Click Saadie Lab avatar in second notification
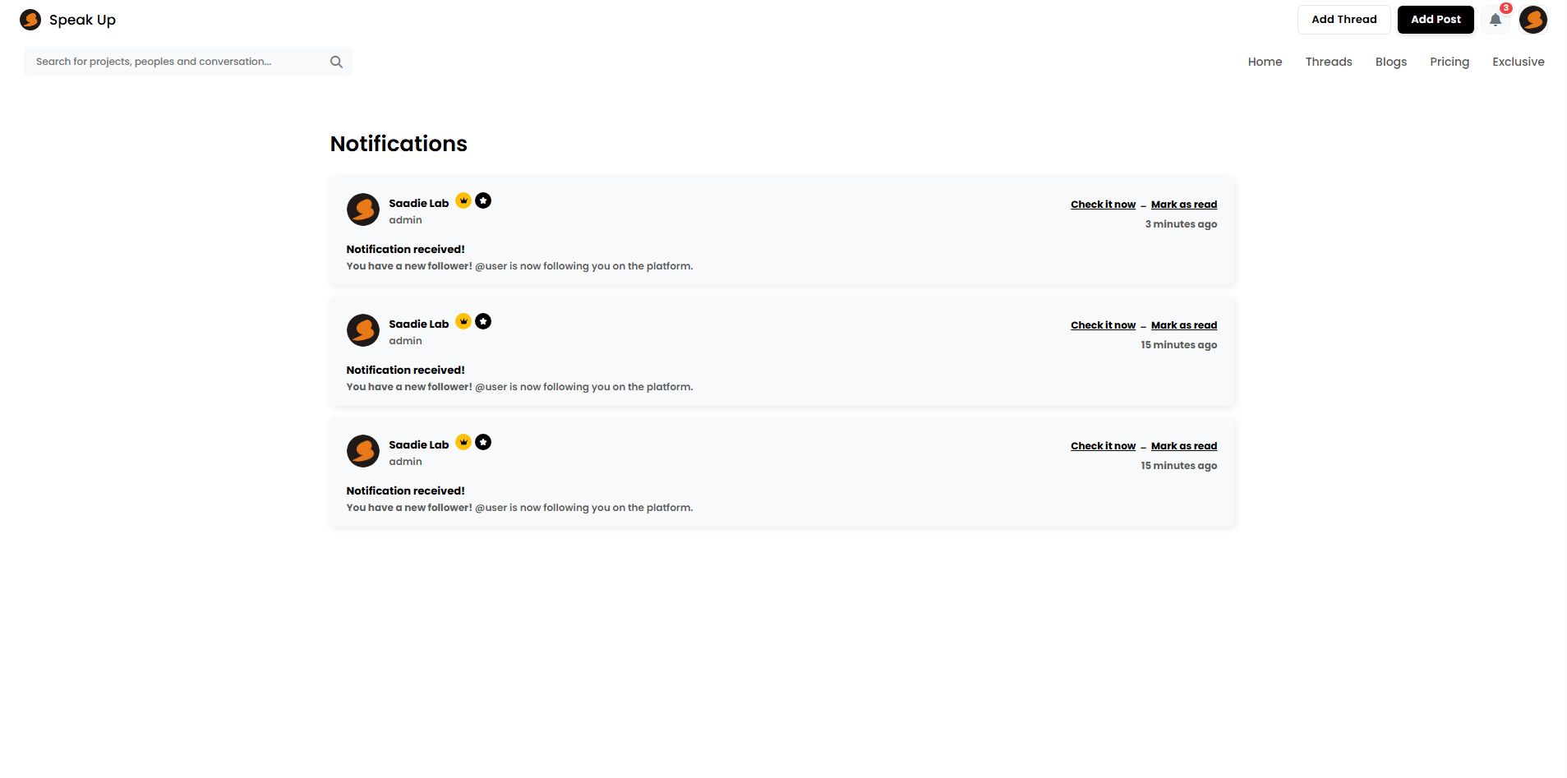This screenshot has height=778, width=1567. [x=362, y=330]
